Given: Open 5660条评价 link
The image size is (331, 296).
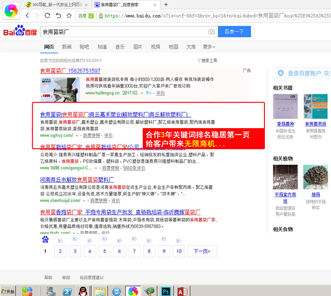Looking at the screenshot, I should pos(134,168).
